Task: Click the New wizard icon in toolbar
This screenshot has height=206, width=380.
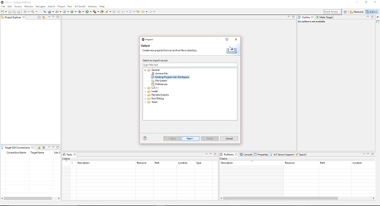Action: pos(2,12)
